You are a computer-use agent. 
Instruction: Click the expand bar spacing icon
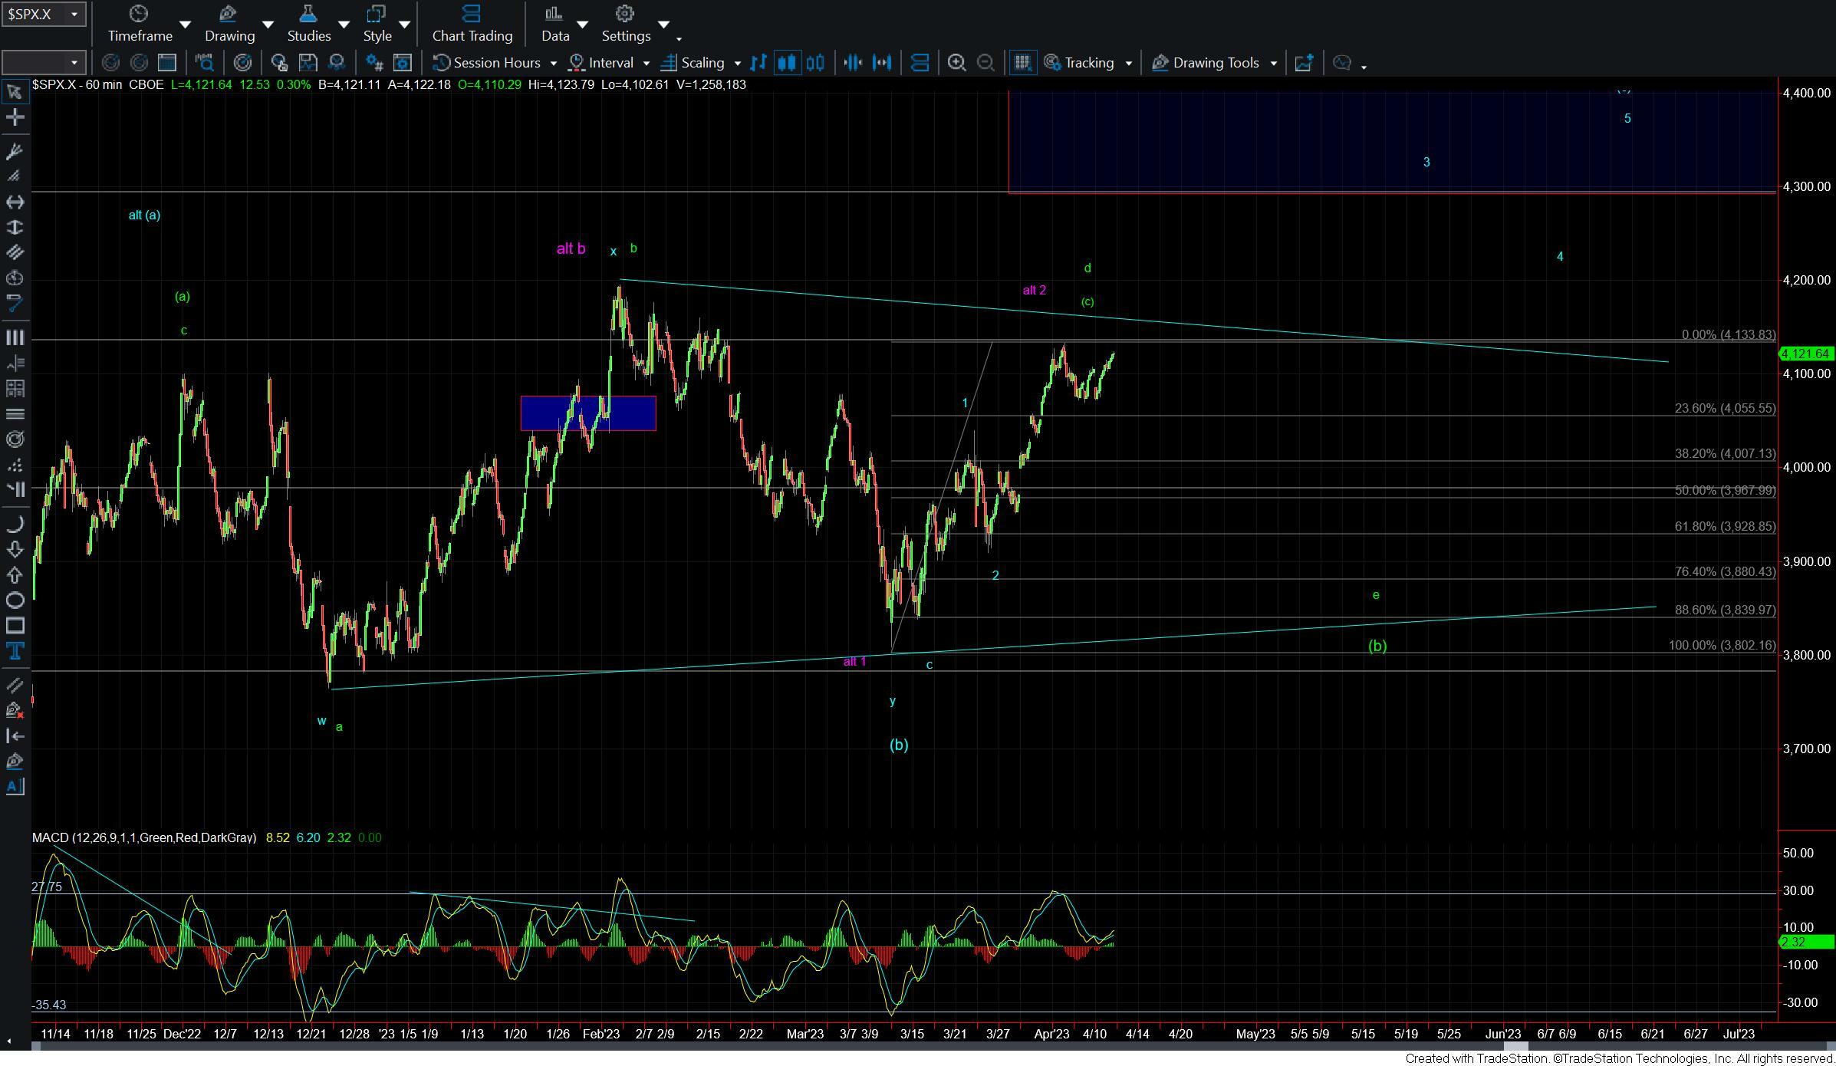(x=882, y=63)
